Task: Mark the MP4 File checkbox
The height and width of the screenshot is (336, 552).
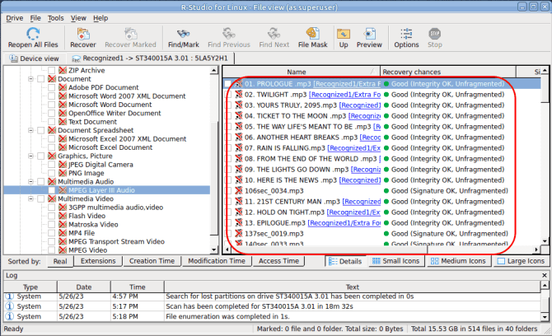Action: coord(51,233)
